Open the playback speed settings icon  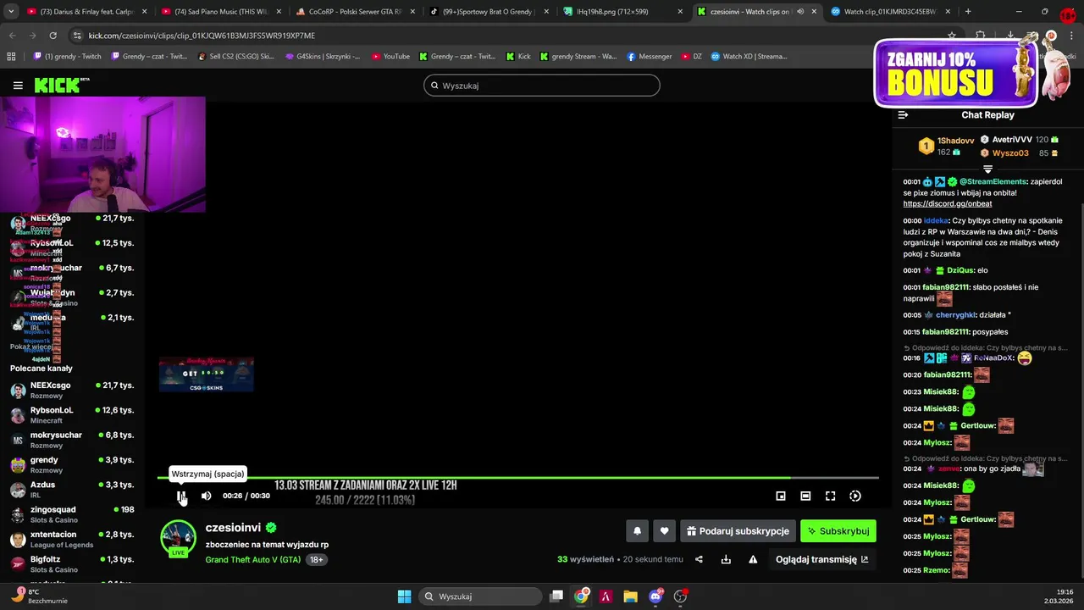click(855, 496)
